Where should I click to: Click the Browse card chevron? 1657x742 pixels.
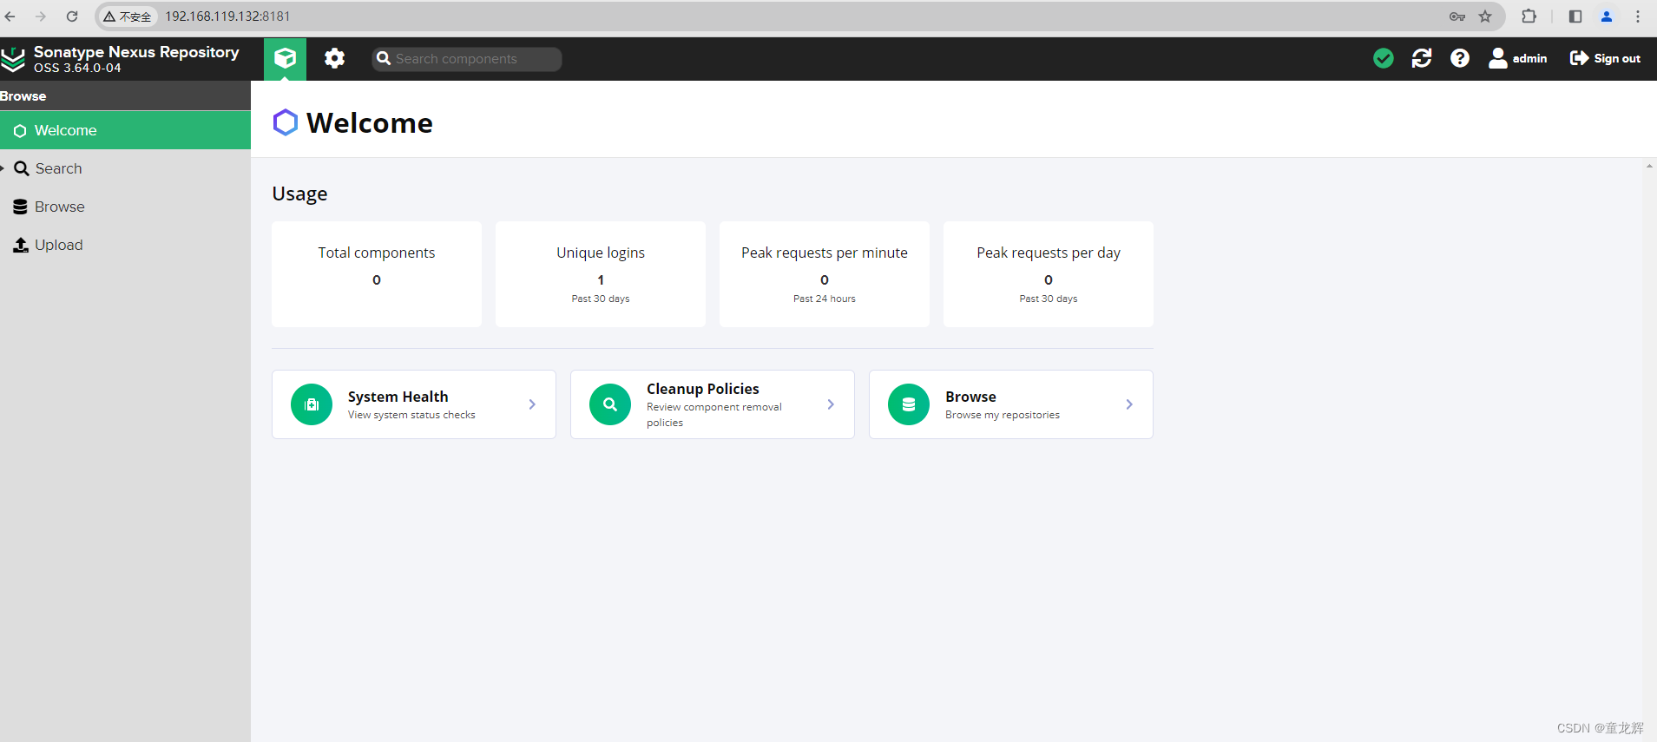tap(1129, 404)
